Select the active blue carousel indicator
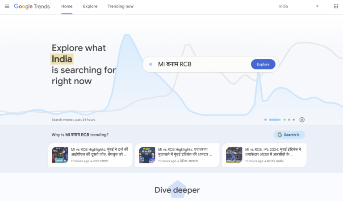343x201 pixels. pyautogui.click(x=275, y=119)
